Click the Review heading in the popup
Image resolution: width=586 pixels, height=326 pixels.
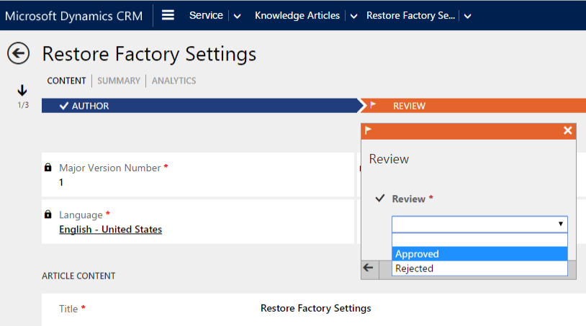pos(389,159)
